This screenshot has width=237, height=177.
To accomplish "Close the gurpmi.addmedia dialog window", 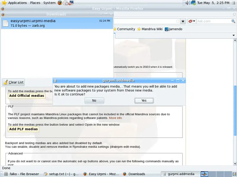I will tap(183, 81).
